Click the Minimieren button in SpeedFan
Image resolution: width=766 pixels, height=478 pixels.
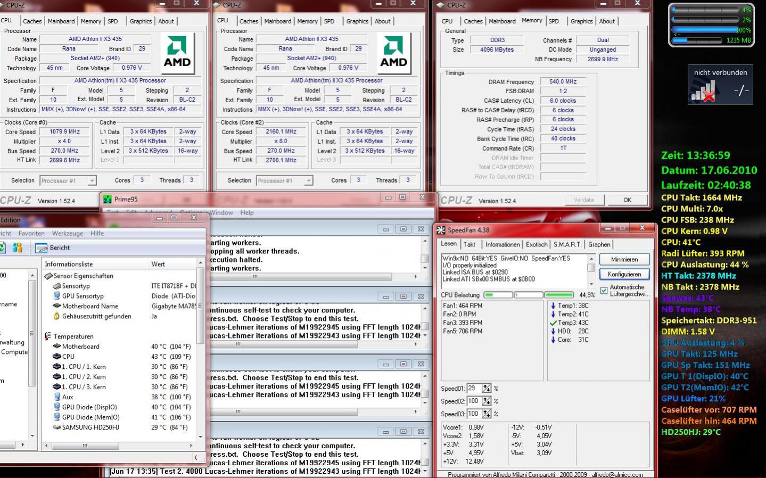point(624,259)
